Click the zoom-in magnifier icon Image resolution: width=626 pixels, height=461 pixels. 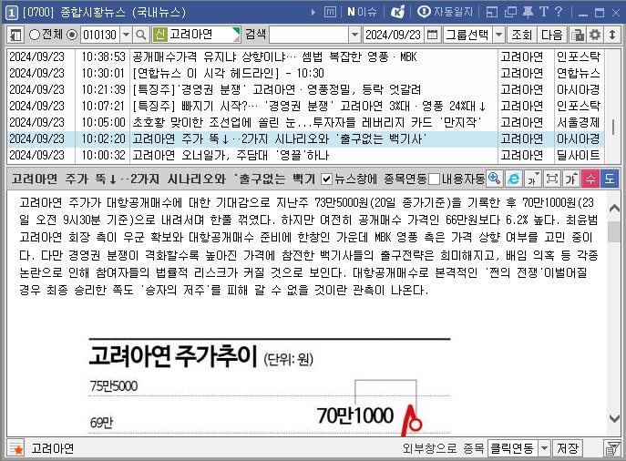pos(494,179)
